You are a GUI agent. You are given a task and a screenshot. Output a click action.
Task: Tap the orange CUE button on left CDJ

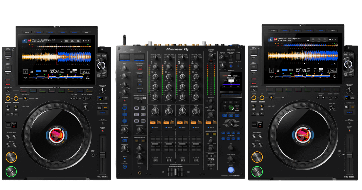click(x=11, y=157)
